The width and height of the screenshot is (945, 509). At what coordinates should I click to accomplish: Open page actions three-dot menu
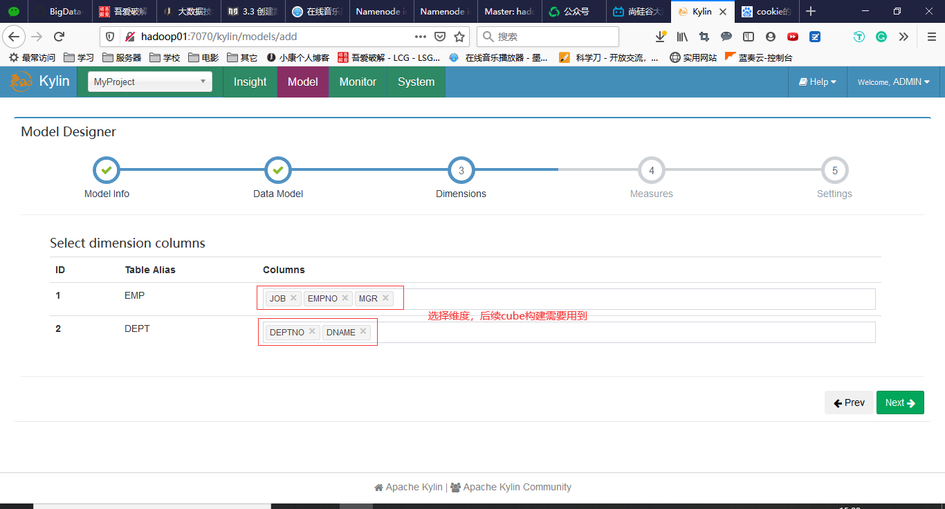pyautogui.click(x=421, y=37)
